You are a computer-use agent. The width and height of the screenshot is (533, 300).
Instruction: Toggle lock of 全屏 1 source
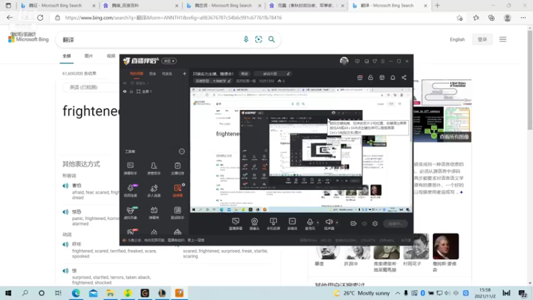tap(131, 91)
